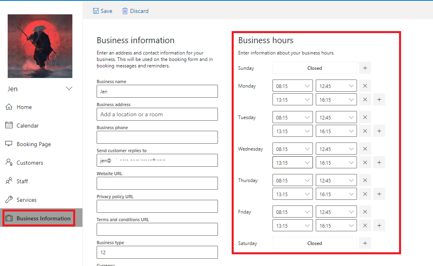The image size is (433, 266).
Task: Click the Website URL input field
Action: tap(157, 183)
